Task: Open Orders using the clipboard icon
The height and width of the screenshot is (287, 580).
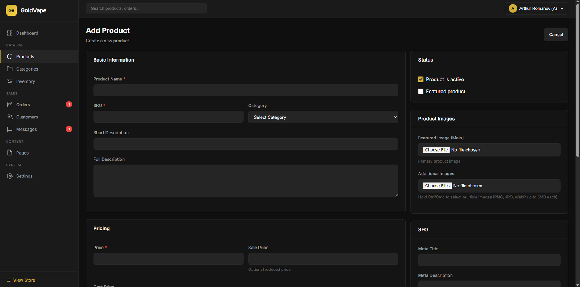Action: (10, 105)
